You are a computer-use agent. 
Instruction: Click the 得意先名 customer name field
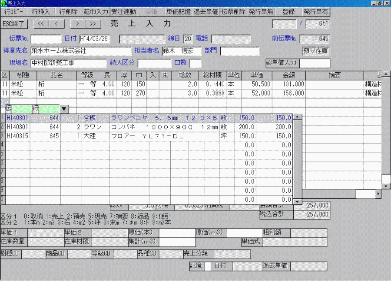click(x=81, y=51)
